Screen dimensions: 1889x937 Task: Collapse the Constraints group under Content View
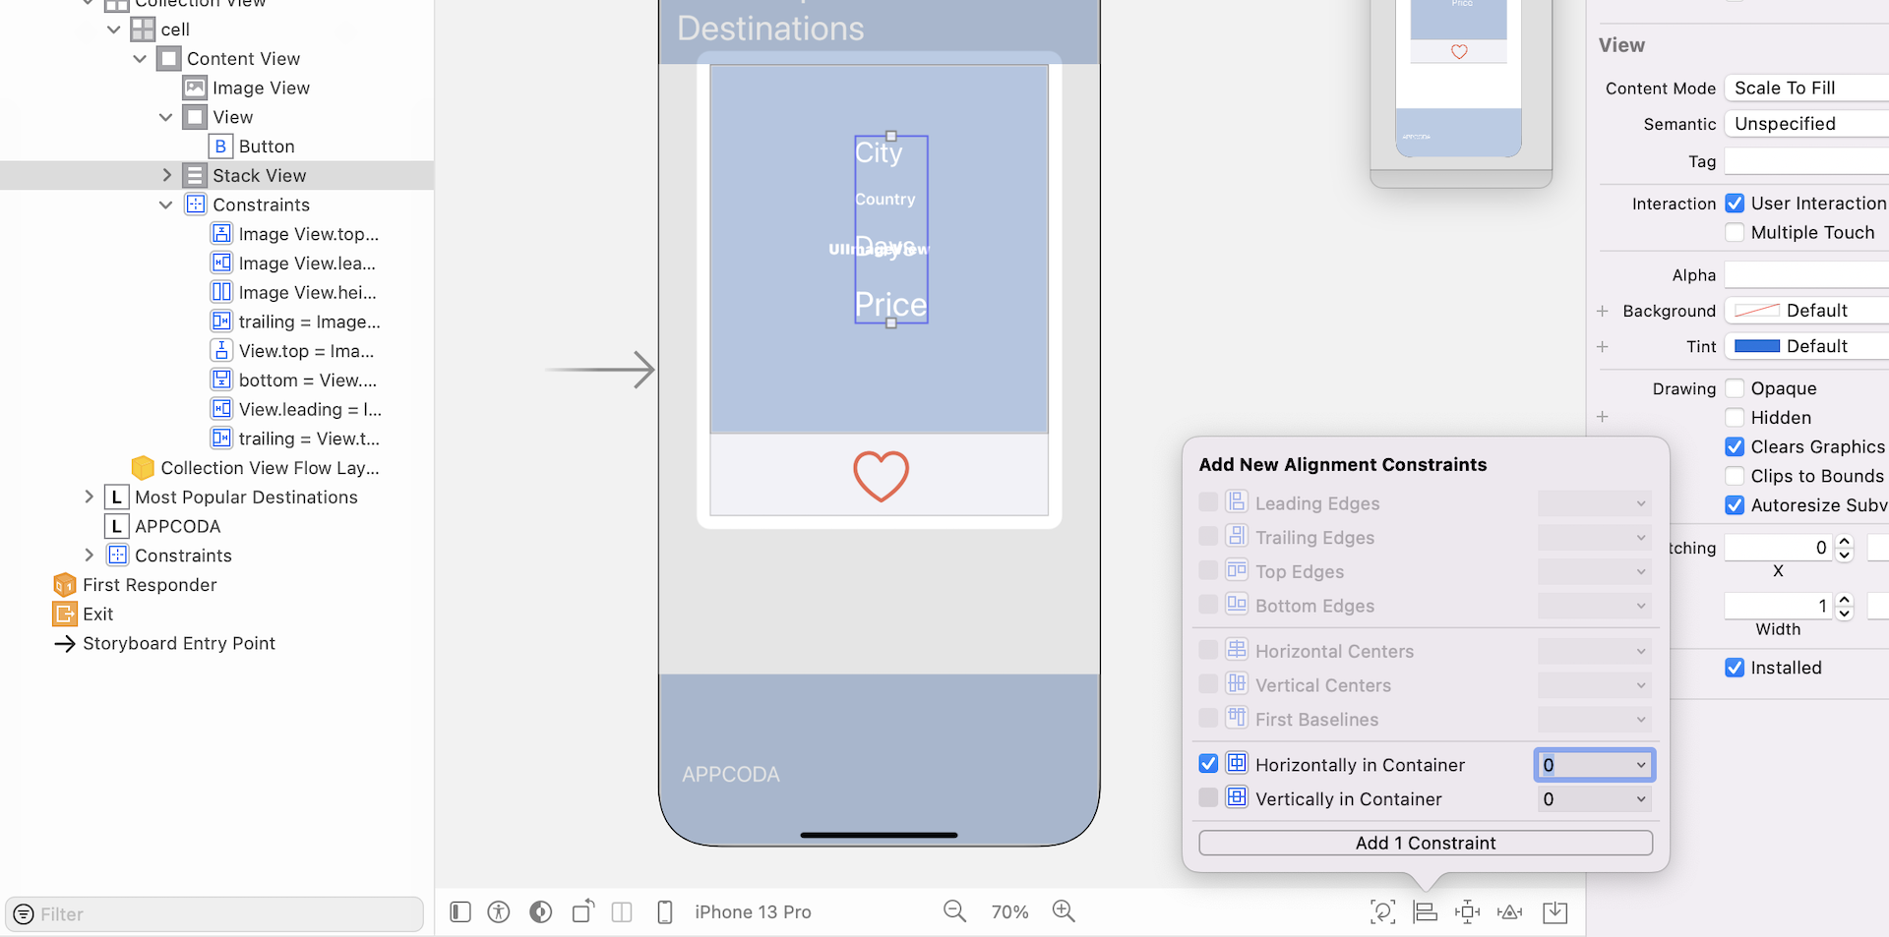pos(166,205)
